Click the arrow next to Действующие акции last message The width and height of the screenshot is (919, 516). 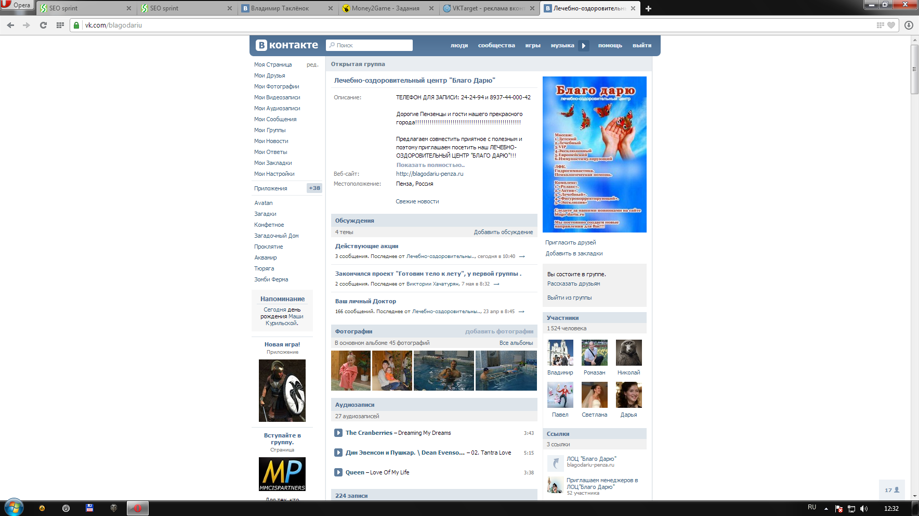[522, 256]
